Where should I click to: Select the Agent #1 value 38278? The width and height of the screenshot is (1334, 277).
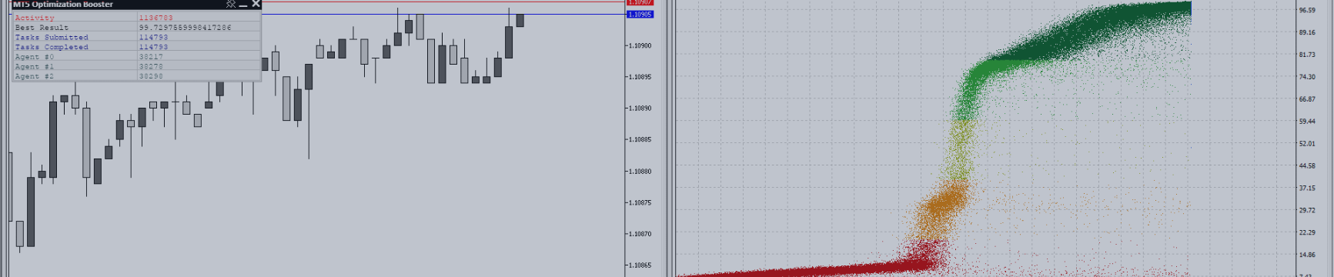click(x=151, y=67)
